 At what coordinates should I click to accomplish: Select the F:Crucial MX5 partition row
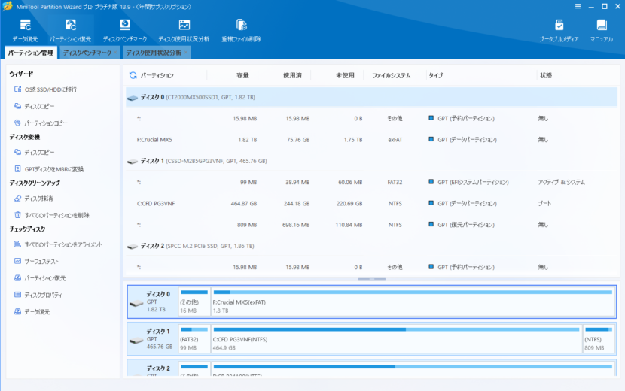(371, 140)
